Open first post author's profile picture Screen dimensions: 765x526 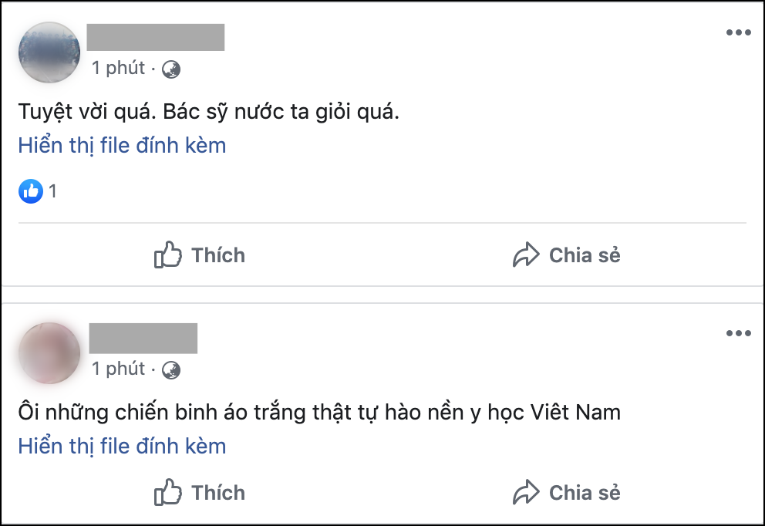pyautogui.click(x=49, y=52)
